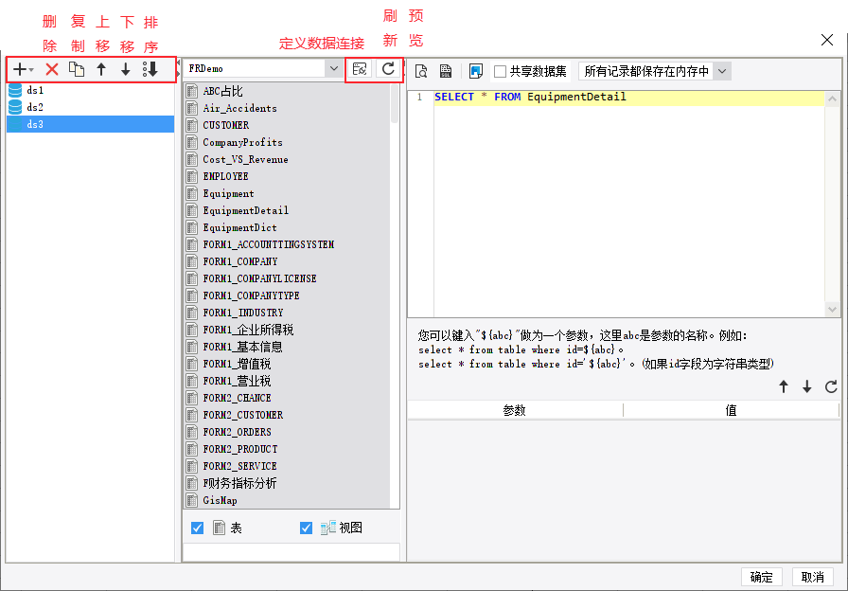Copy the selected dataset icon
The height and width of the screenshot is (591, 848).
coord(77,69)
